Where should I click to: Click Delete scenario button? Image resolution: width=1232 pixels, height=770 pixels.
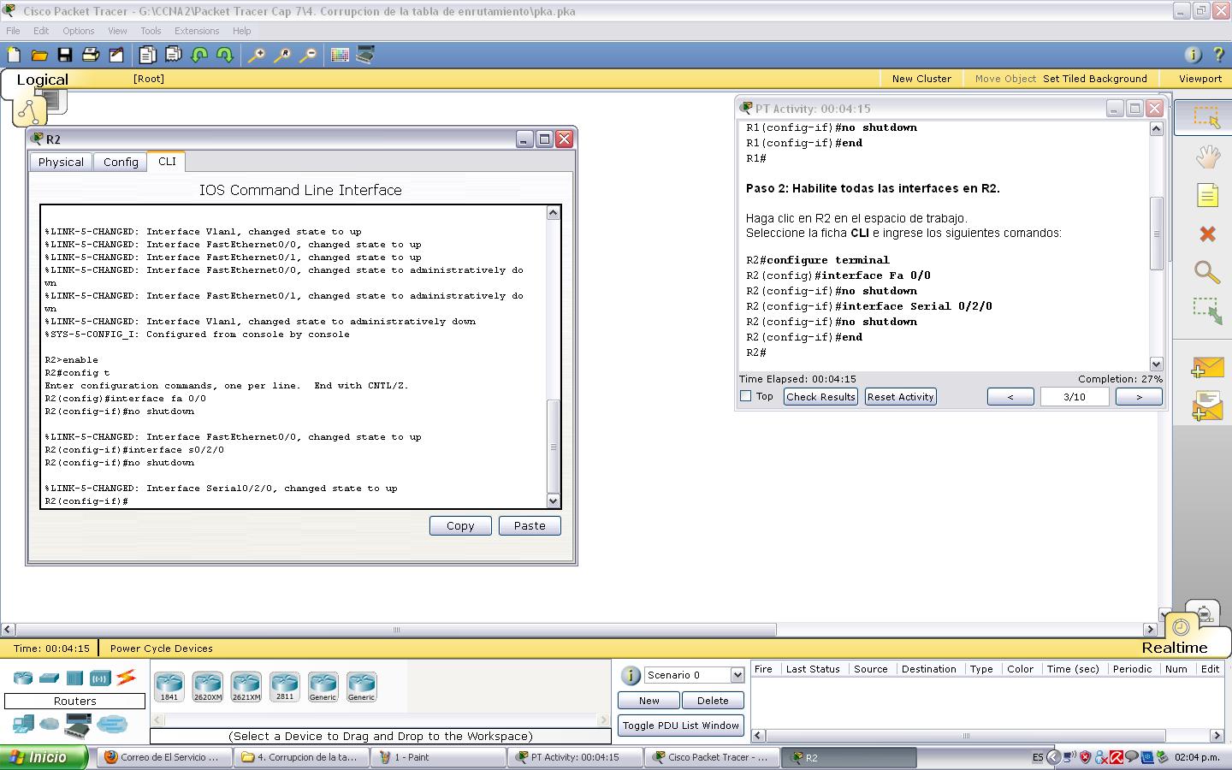[x=713, y=701]
